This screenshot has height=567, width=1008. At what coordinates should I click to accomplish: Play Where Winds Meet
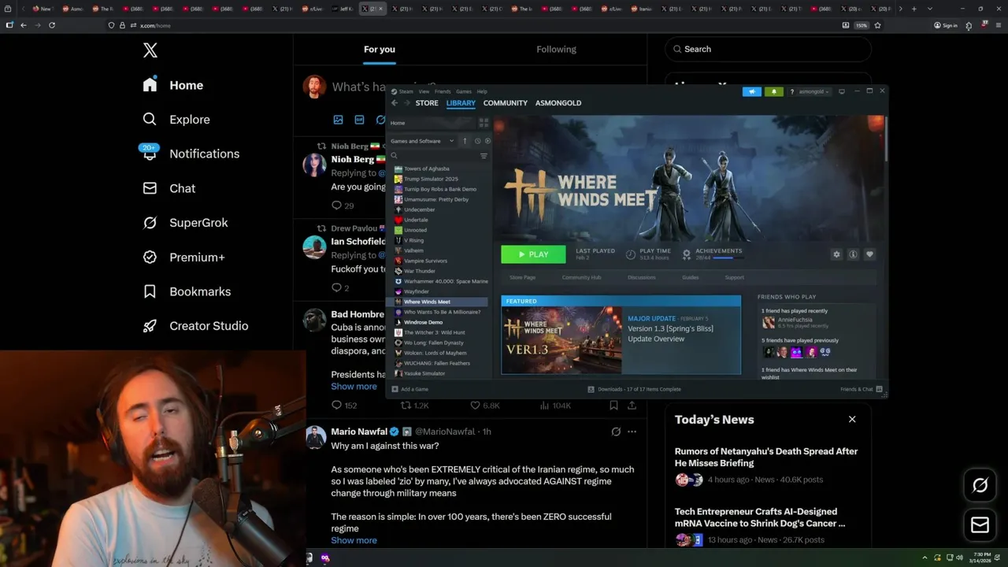(533, 254)
